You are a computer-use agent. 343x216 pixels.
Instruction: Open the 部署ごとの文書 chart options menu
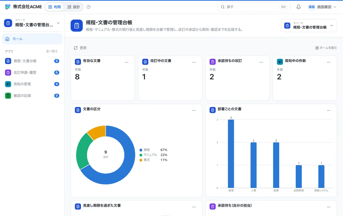pyautogui.click(x=329, y=111)
